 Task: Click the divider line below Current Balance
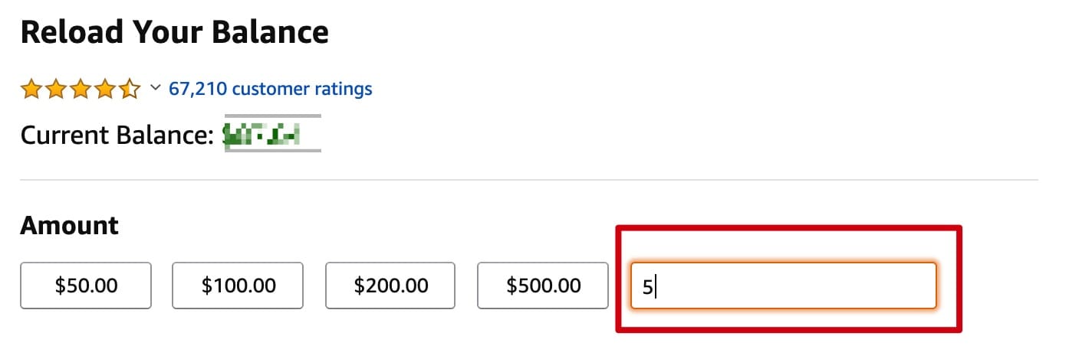tap(529, 180)
